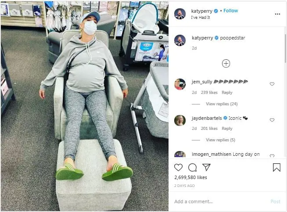Viewport: 287px width, 212px height.
Task: Expand View replies (5) under jaydenbartels
Action: (x=220, y=140)
